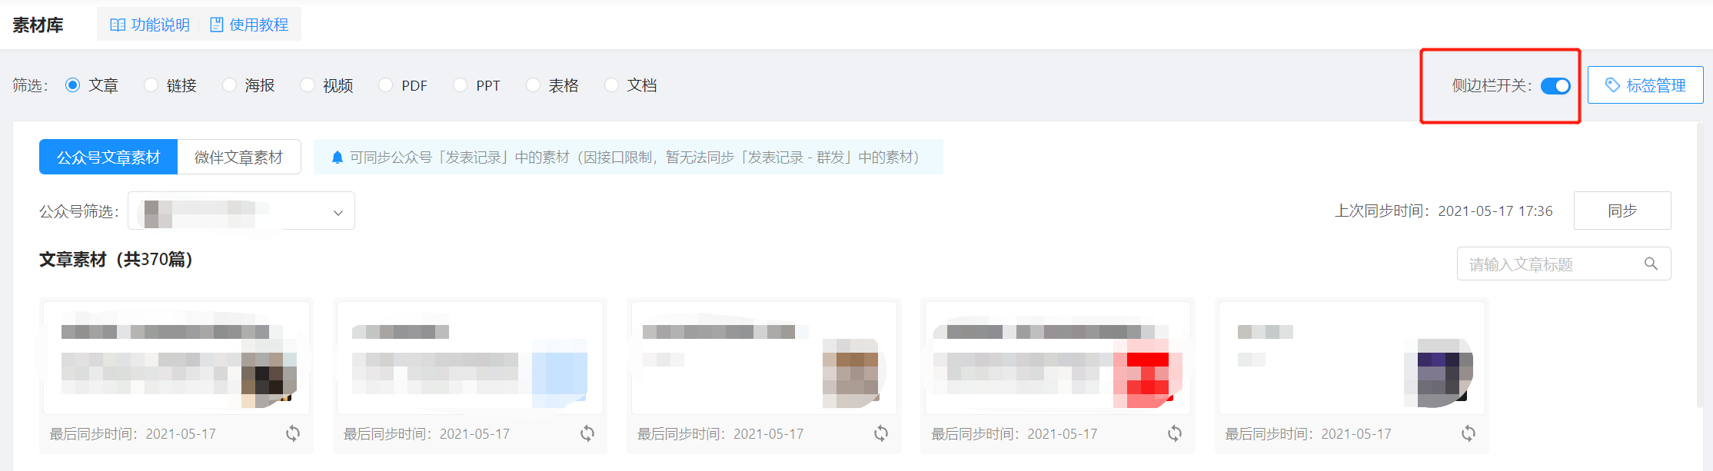Open 功能说明 book icon link

(150, 25)
